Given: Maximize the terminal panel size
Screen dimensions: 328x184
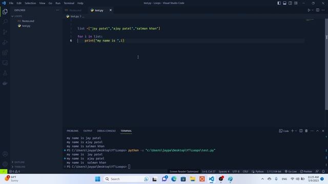Looking at the screenshot, I should pyautogui.click(x=317, y=131).
